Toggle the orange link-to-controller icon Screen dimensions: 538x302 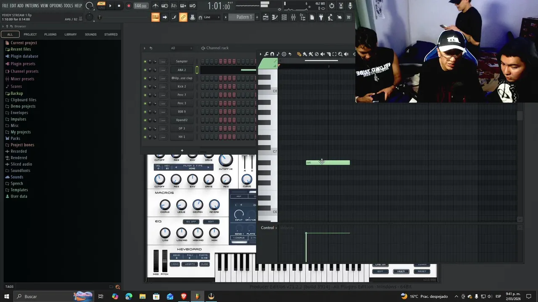tap(183, 17)
